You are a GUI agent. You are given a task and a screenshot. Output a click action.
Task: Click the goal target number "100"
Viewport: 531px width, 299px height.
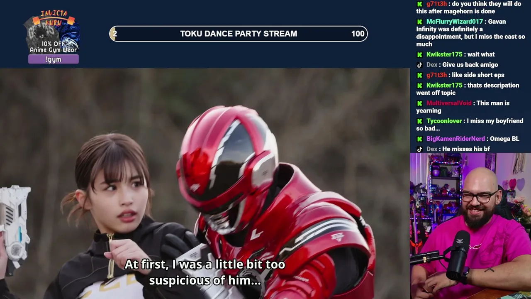point(358,34)
